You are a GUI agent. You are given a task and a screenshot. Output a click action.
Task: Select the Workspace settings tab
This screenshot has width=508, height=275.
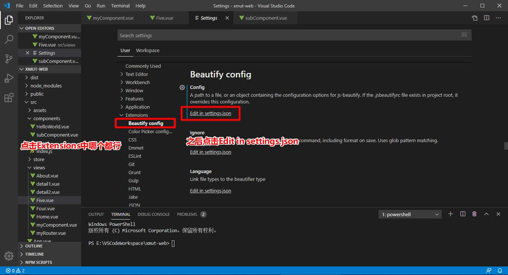[148, 51]
